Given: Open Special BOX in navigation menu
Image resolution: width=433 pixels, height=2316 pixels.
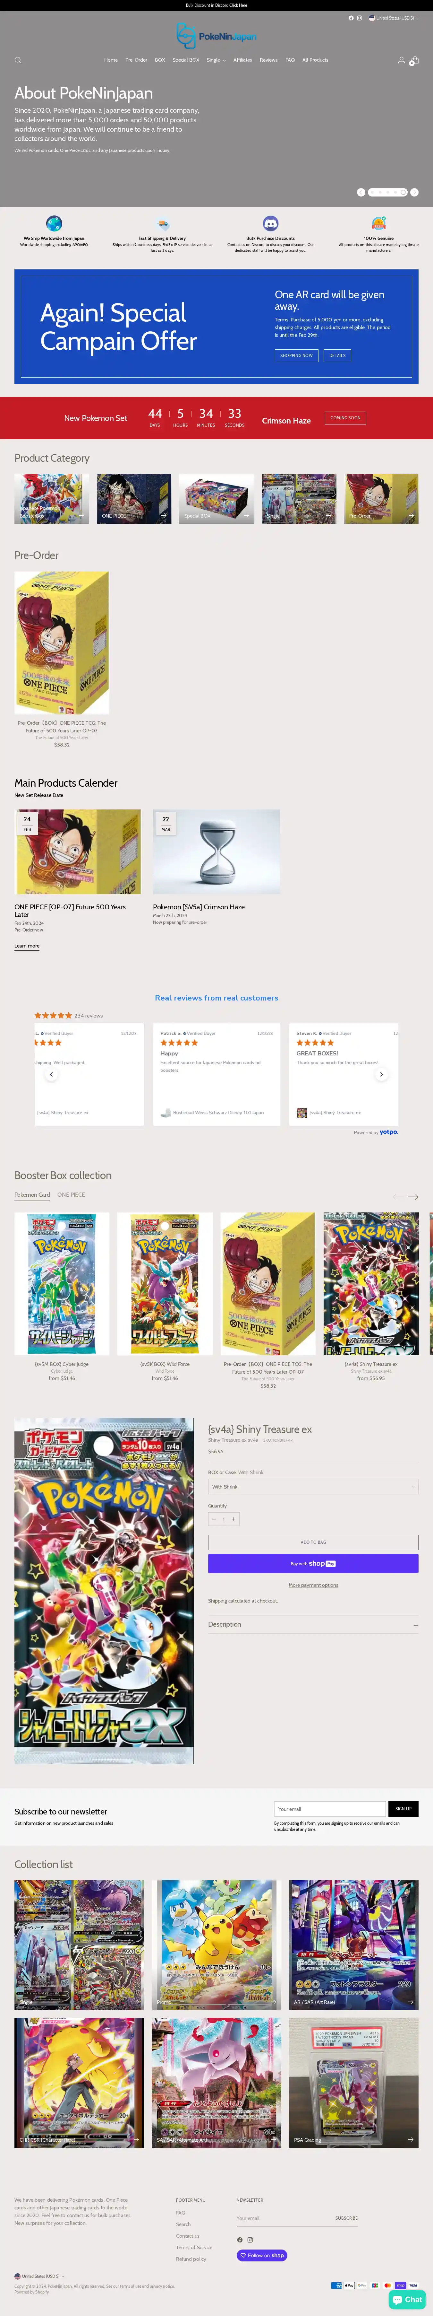Looking at the screenshot, I should [186, 60].
